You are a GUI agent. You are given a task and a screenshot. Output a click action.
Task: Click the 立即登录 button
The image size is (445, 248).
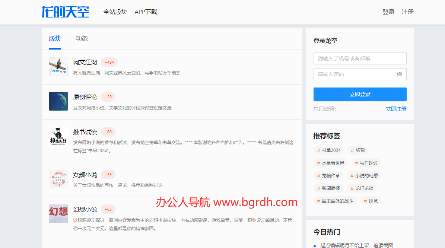(x=360, y=94)
